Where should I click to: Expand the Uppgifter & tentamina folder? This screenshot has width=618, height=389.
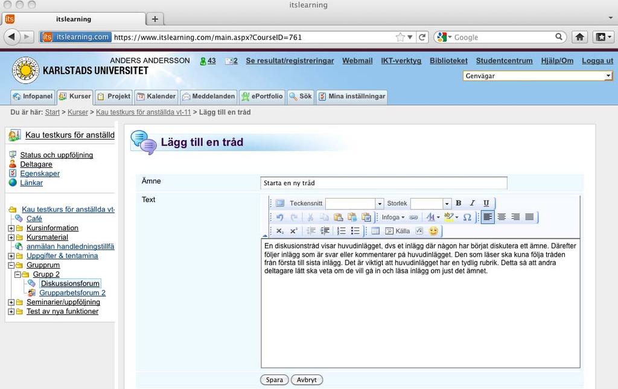coord(11,256)
